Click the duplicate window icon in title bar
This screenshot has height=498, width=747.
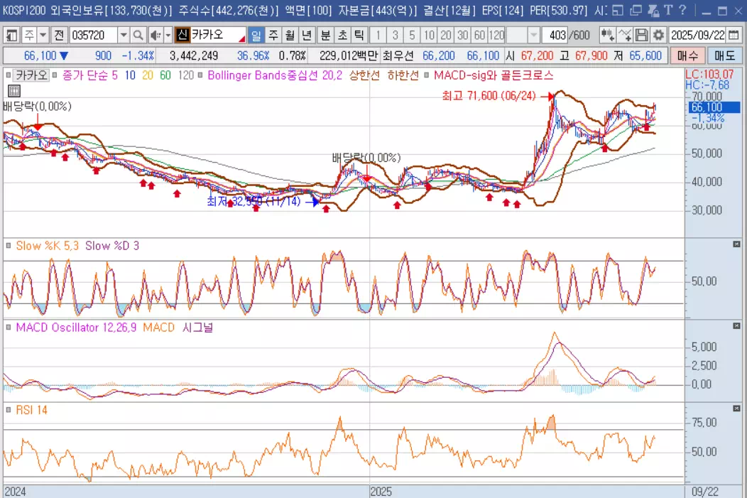pyautogui.click(x=636, y=10)
